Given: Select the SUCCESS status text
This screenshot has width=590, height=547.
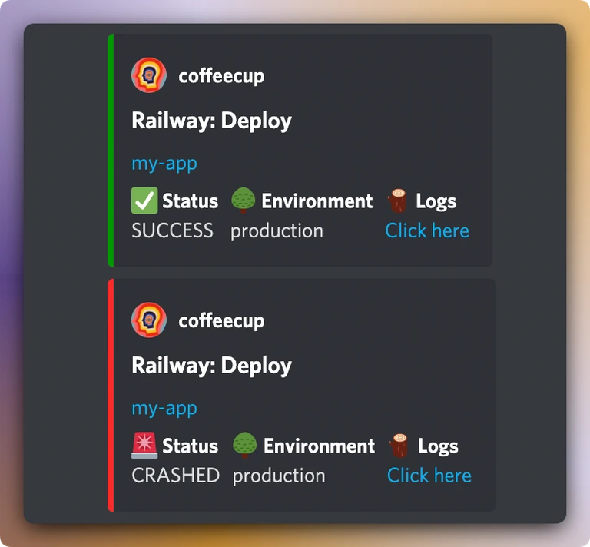Looking at the screenshot, I should click(x=172, y=230).
